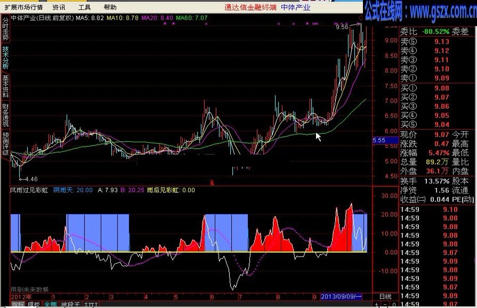Click the 9.56 high price marker
The image size is (477, 308).
(342, 27)
